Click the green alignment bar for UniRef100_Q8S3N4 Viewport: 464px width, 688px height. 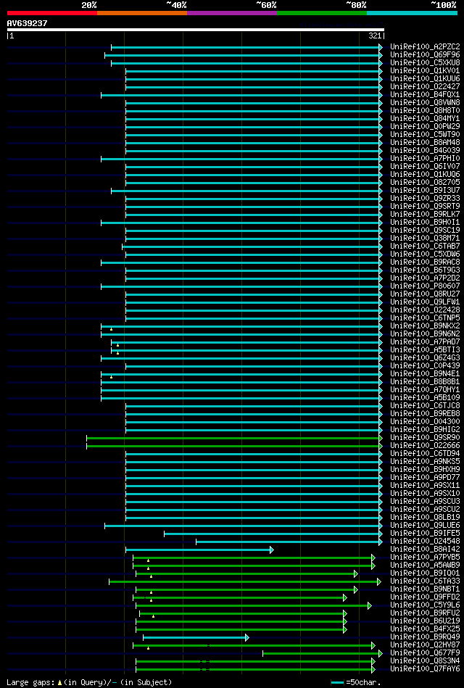click(254, 661)
